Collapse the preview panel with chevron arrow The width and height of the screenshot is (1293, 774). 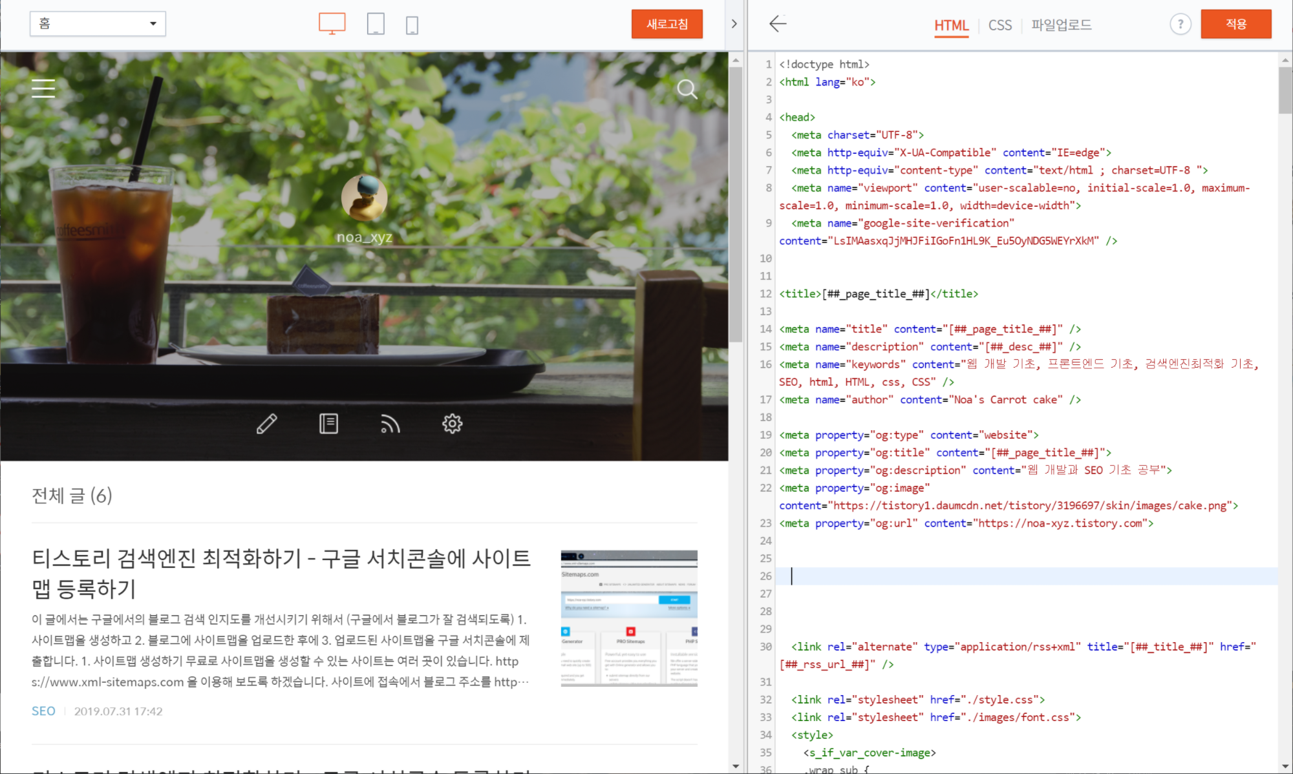(734, 24)
